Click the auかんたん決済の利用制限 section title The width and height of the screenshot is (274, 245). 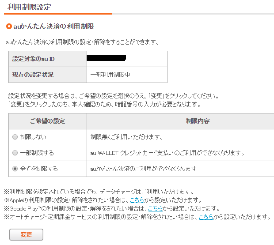pyautogui.click(x=53, y=26)
